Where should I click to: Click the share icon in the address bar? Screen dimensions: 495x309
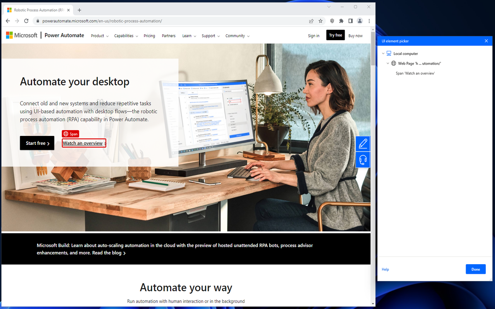[x=311, y=21]
